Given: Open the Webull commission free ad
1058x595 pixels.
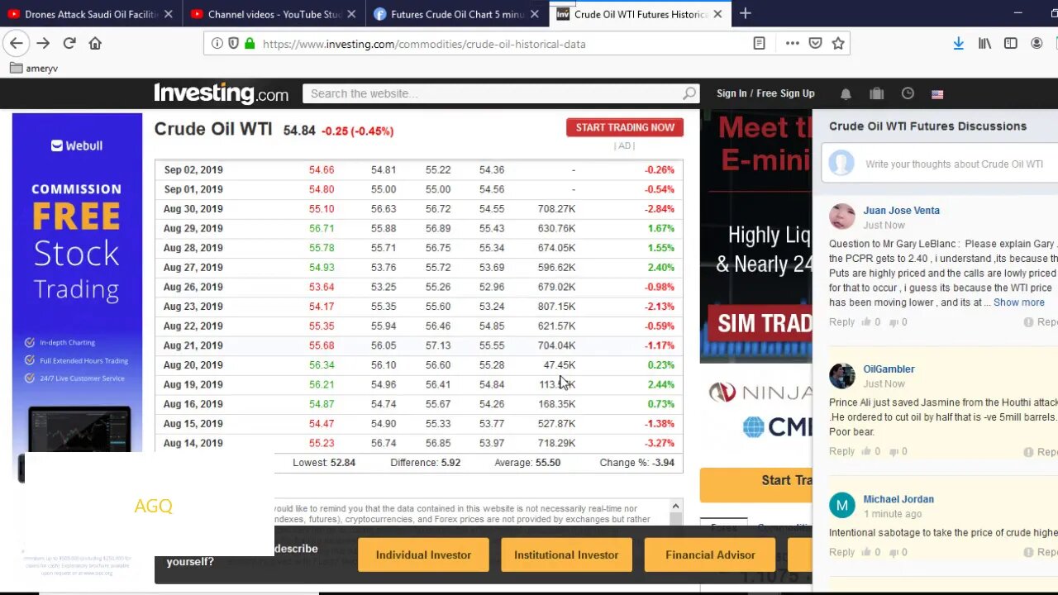Looking at the screenshot, I should (77, 281).
